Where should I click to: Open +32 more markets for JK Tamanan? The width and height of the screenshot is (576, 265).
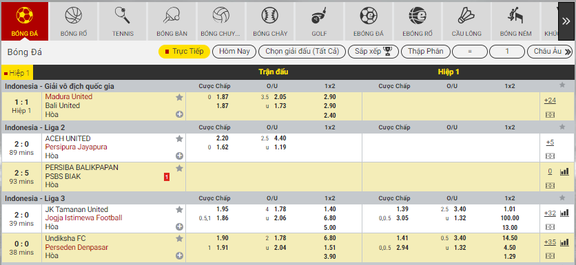550,213
